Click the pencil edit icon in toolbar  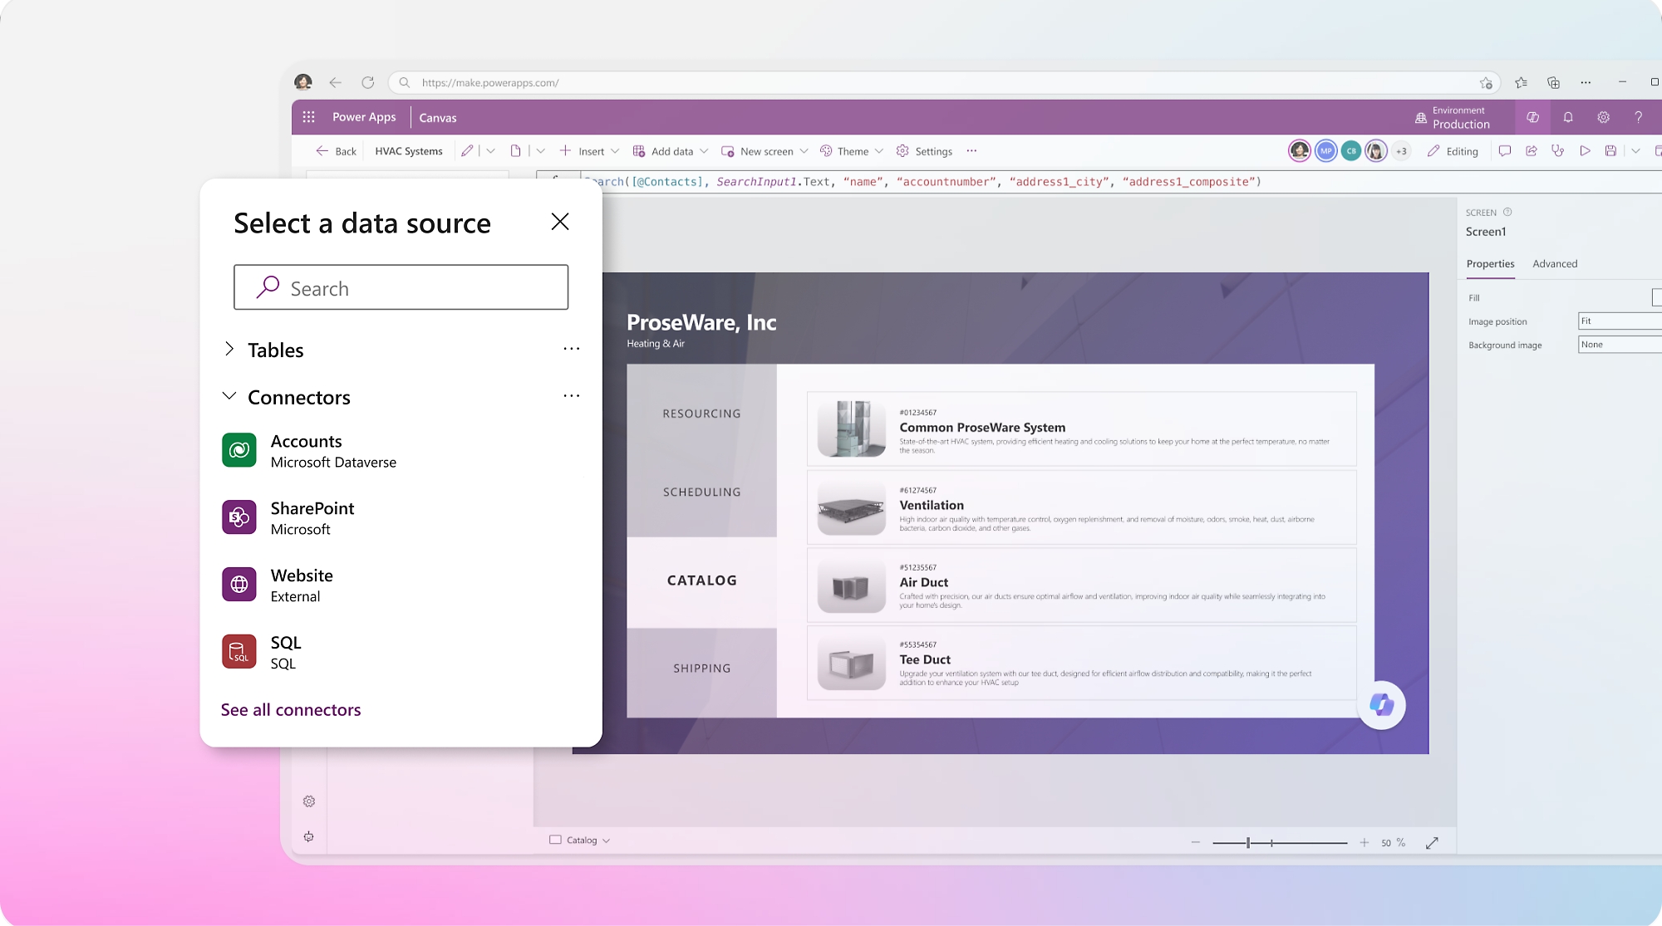click(x=468, y=150)
